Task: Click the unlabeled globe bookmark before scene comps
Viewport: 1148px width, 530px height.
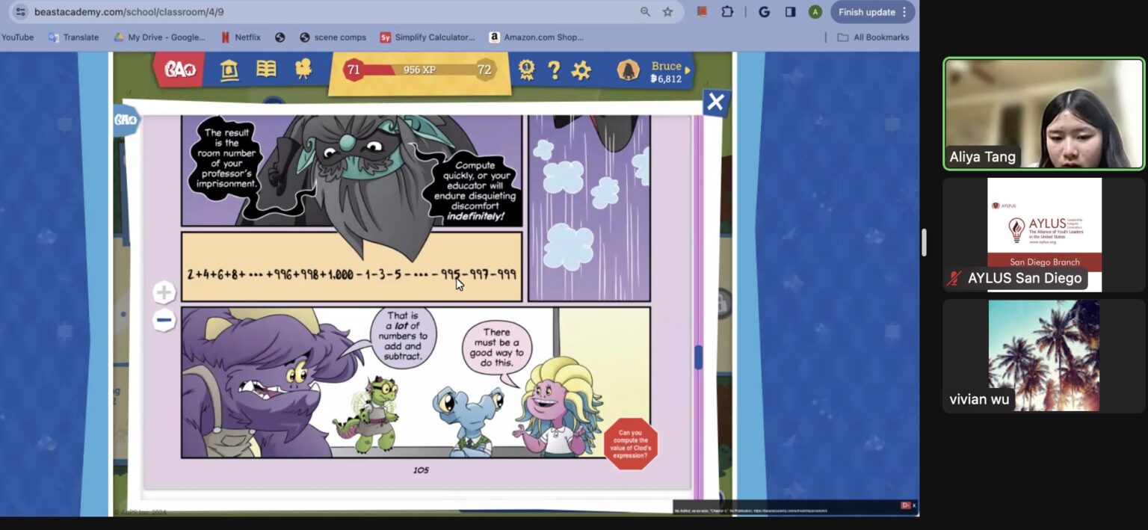Action: [280, 37]
